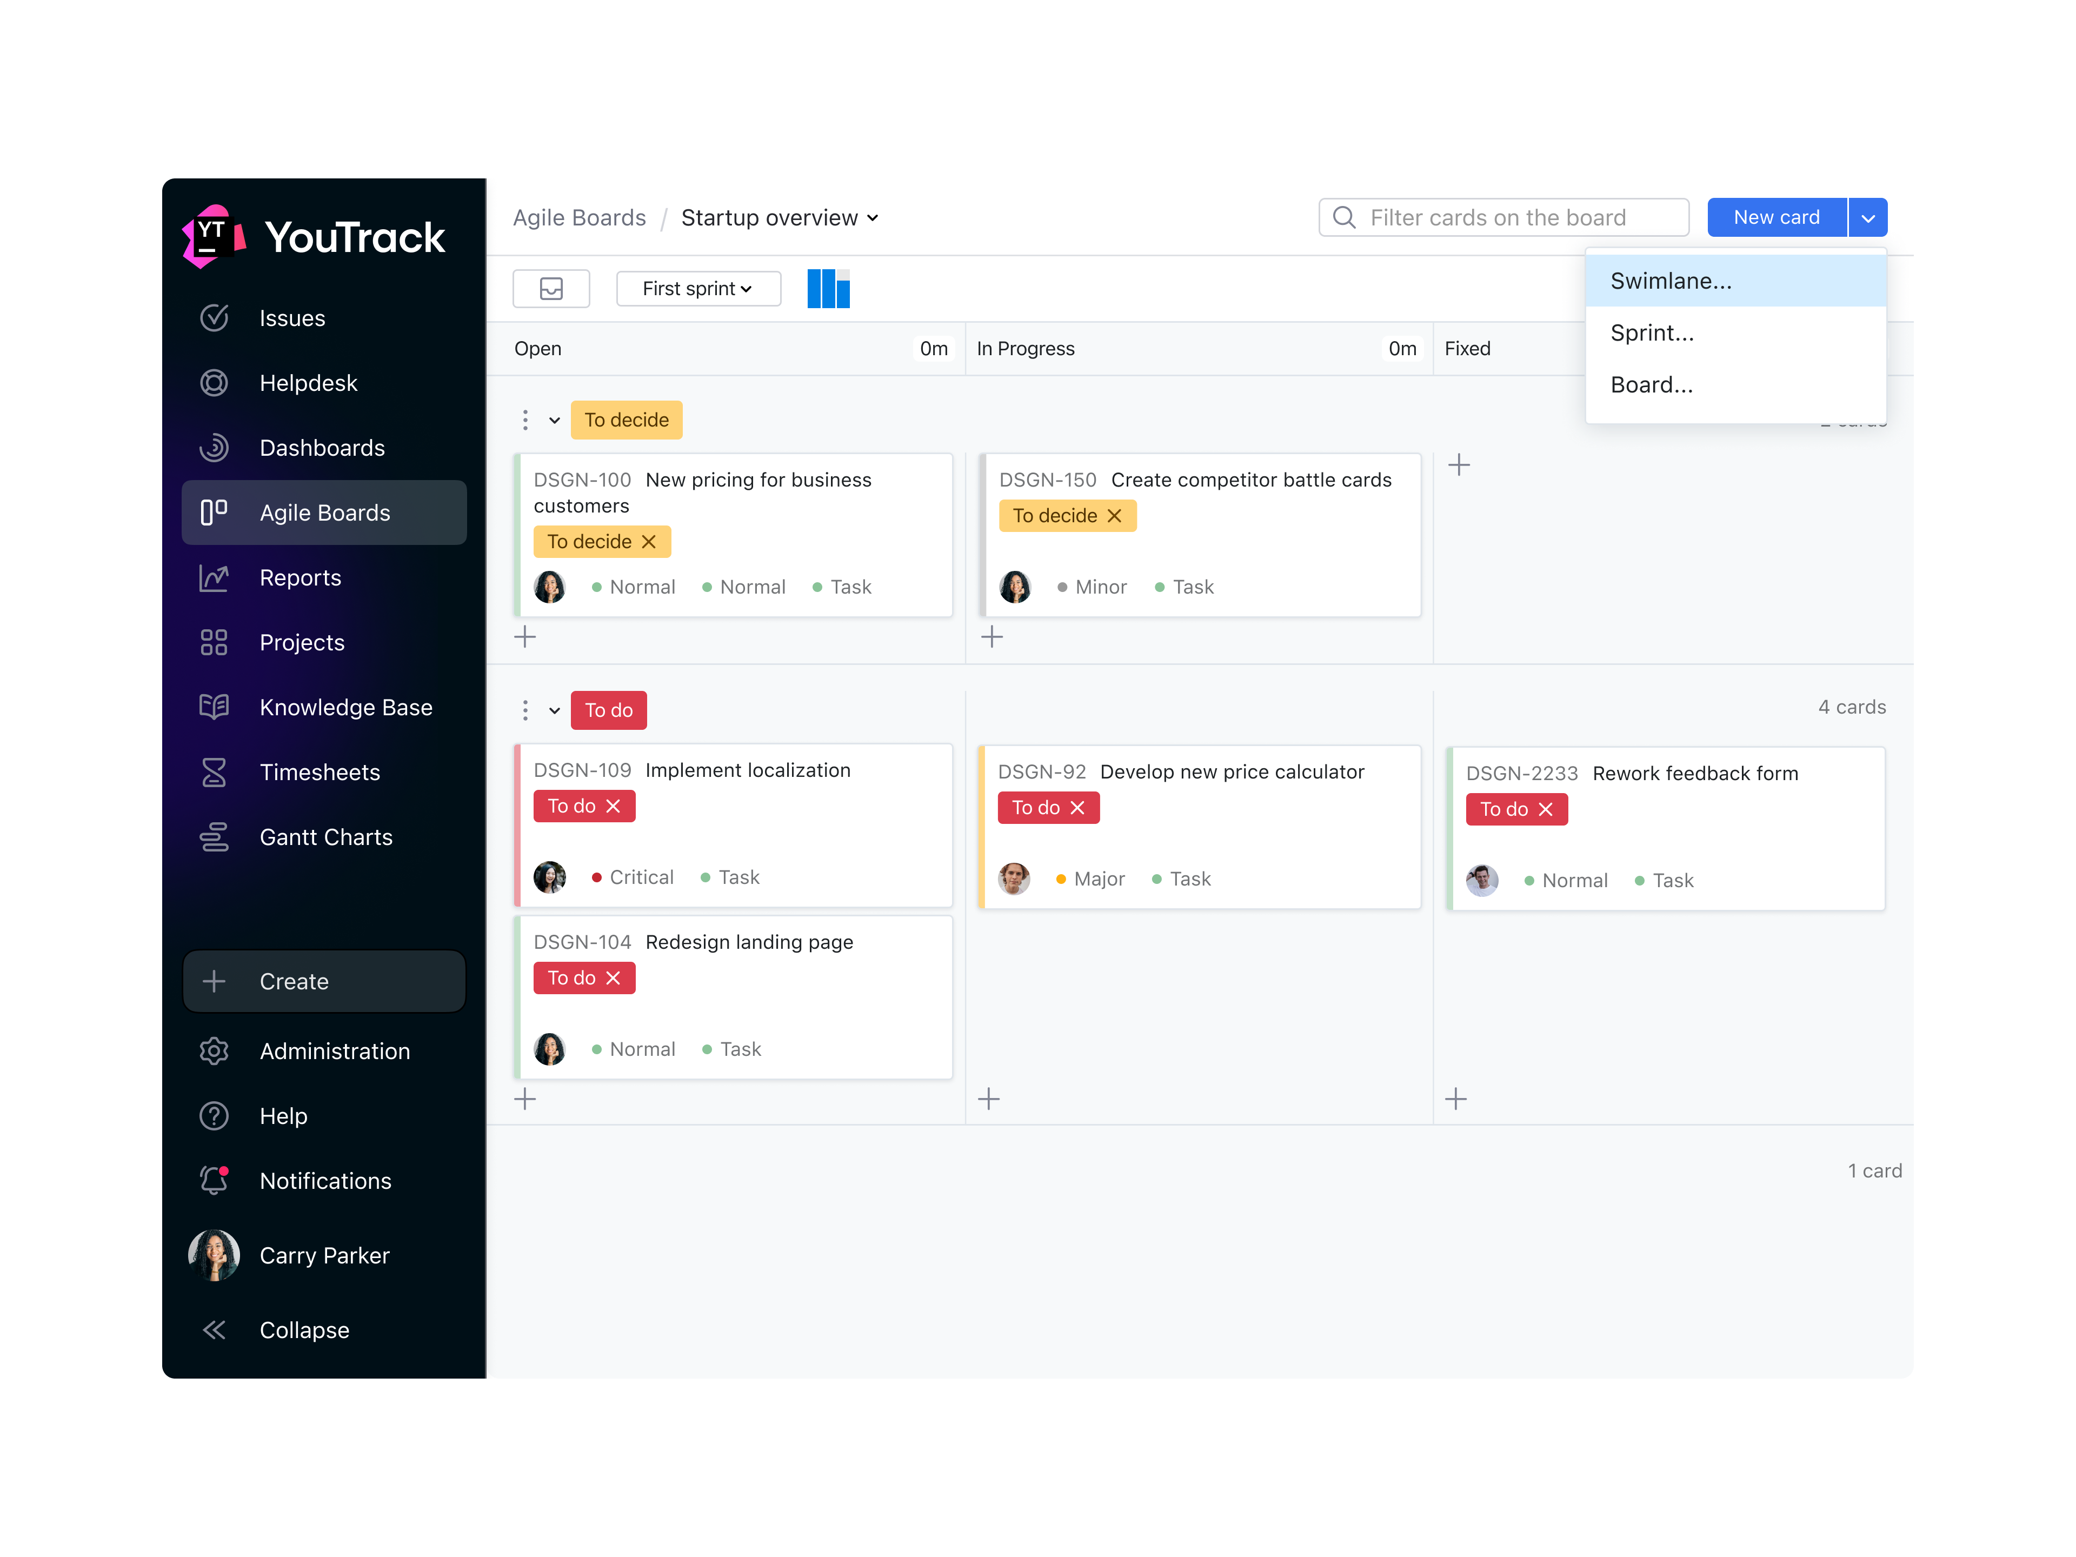Open the Knowledge Base
Viewport: 2076px width, 1557px height.
[x=345, y=707]
